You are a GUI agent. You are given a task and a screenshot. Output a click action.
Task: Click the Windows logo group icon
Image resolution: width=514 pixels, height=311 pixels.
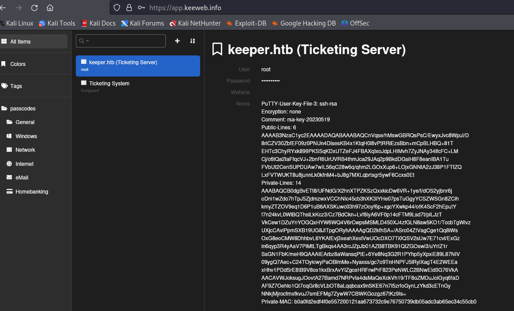(9, 136)
